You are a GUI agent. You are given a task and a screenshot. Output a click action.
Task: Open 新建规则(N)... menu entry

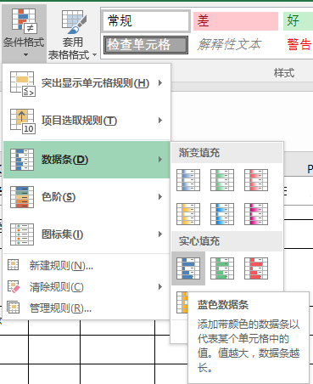click(87, 266)
